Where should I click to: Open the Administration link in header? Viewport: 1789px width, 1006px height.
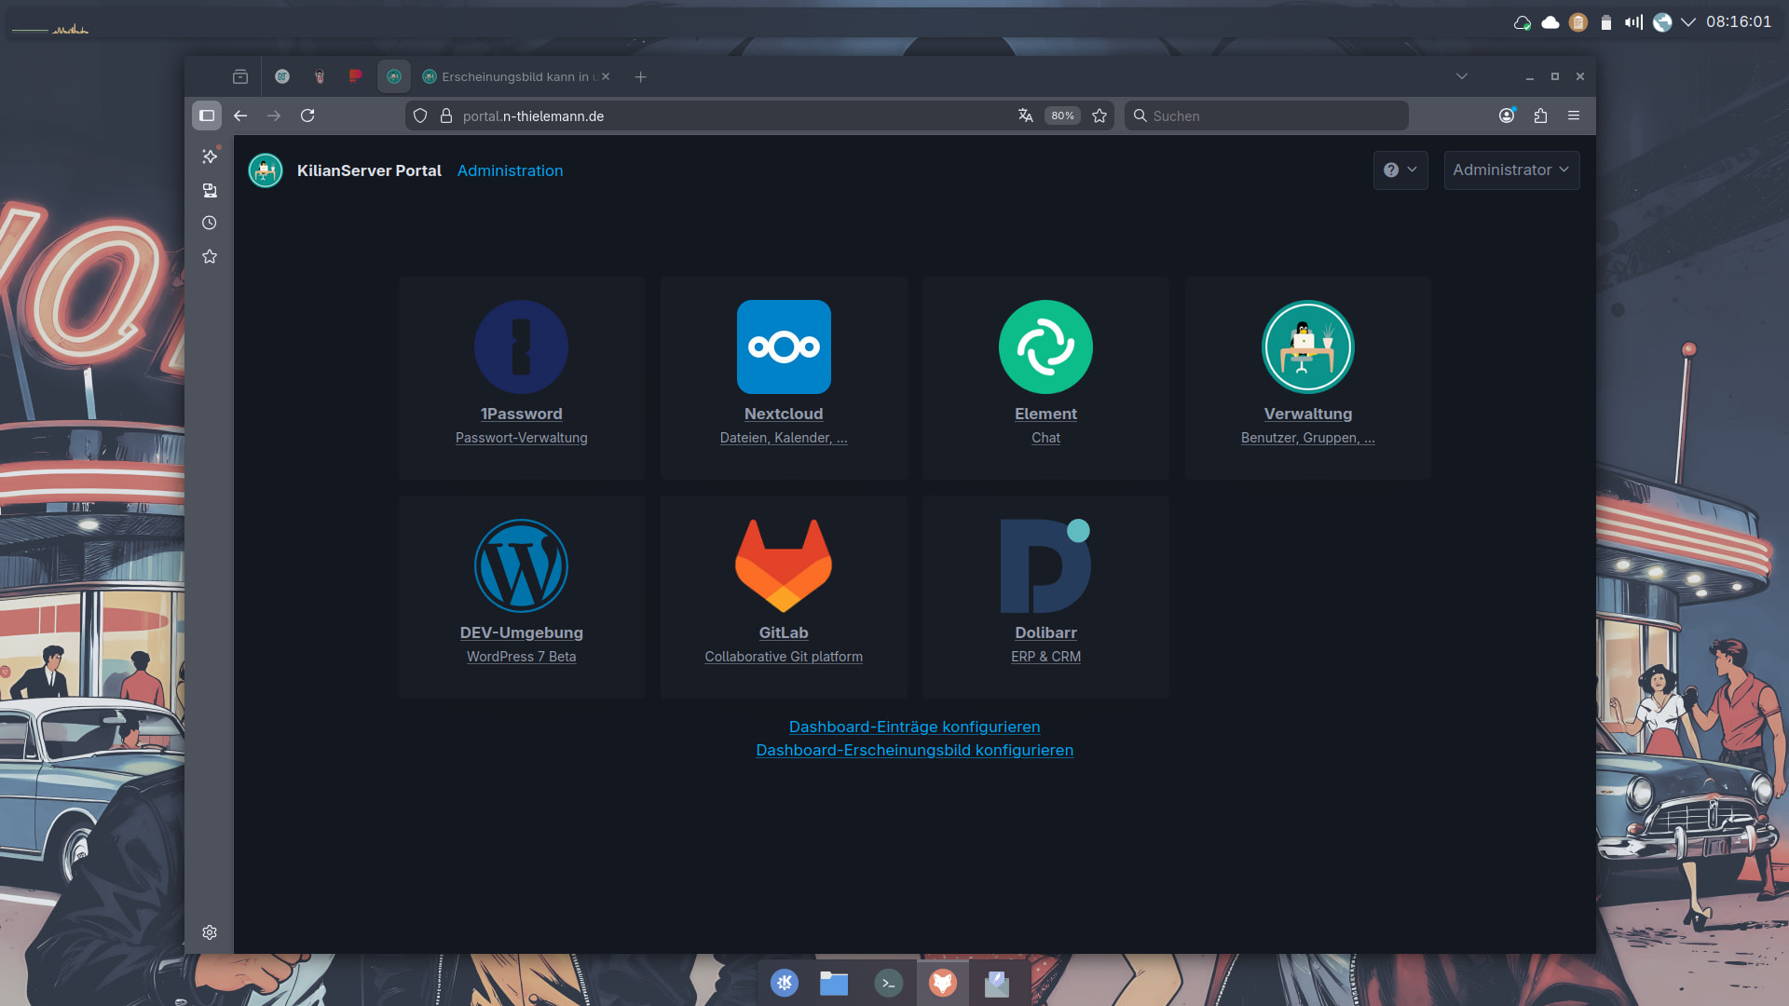pos(510,170)
